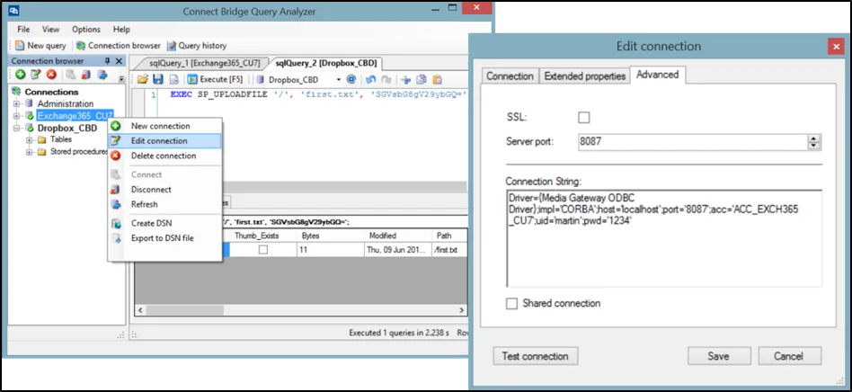This screenshot has width=852, height=392.
Task: Expand the Administration tree node
Action: click(x=16, y=104)
